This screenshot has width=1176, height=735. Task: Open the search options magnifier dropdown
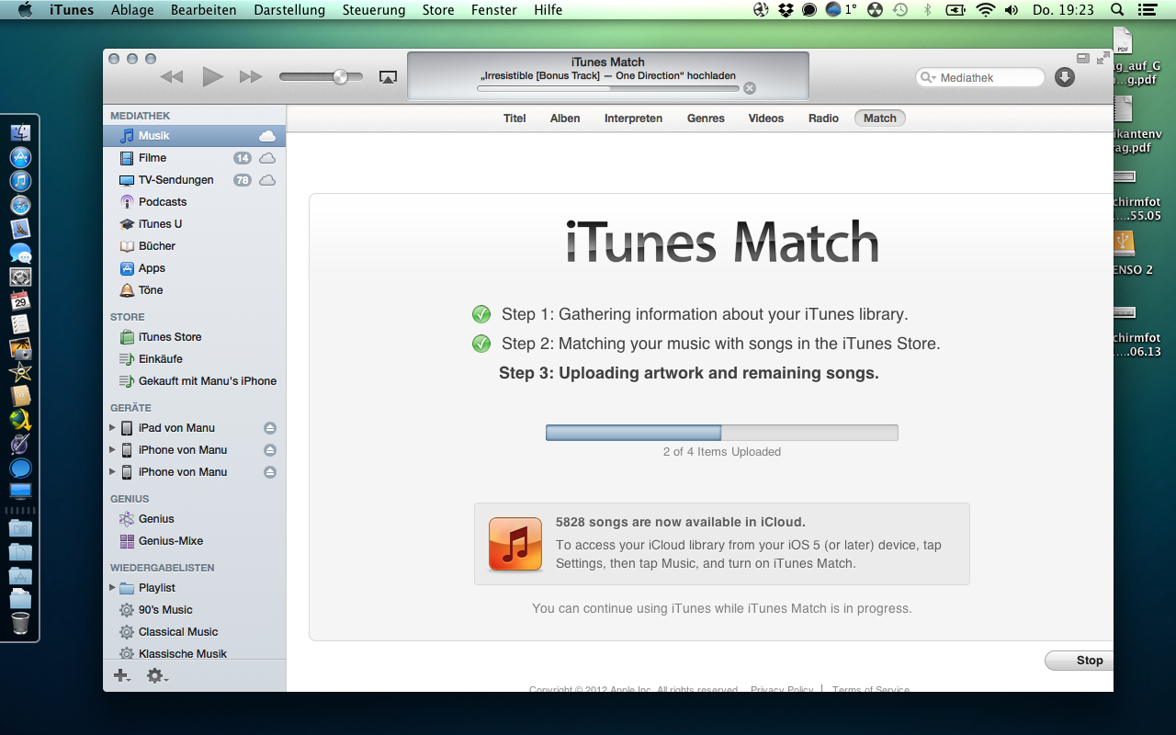click(x=928, y=78)
